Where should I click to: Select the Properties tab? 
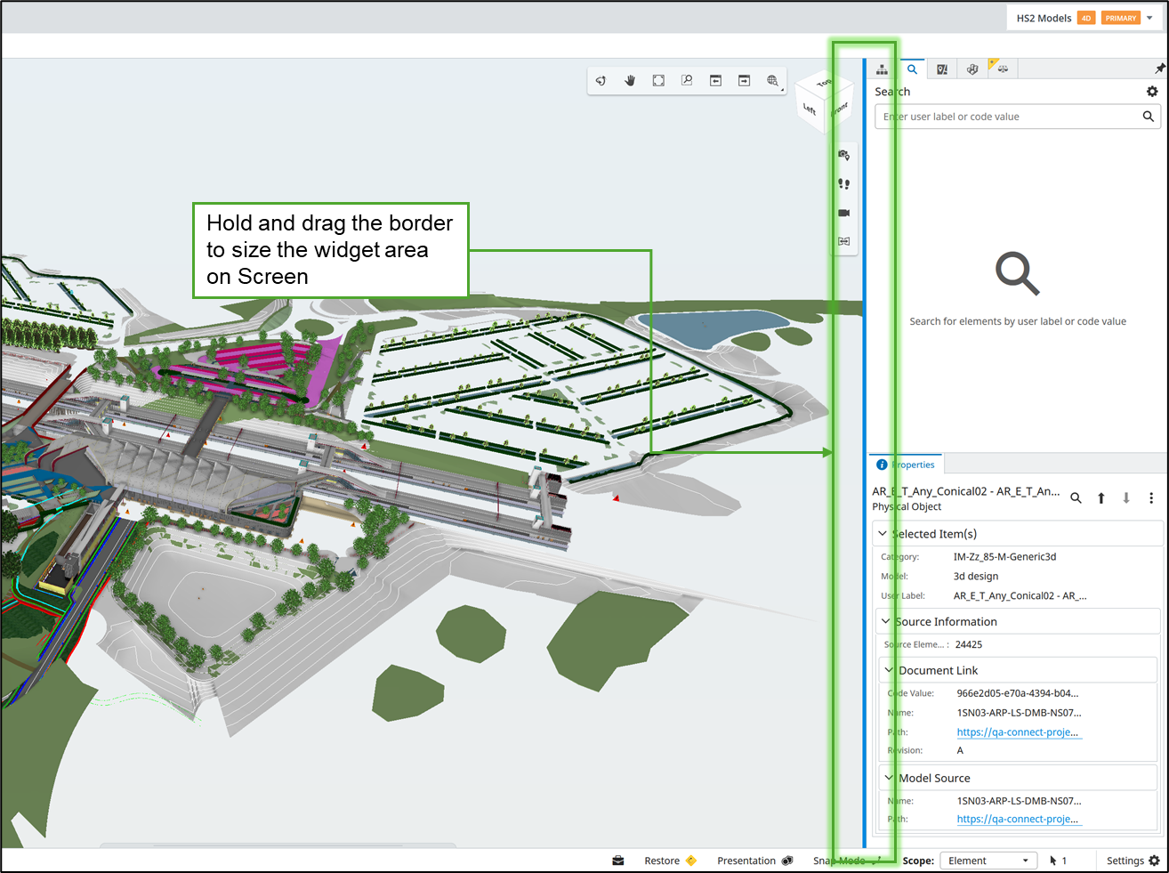907,465
